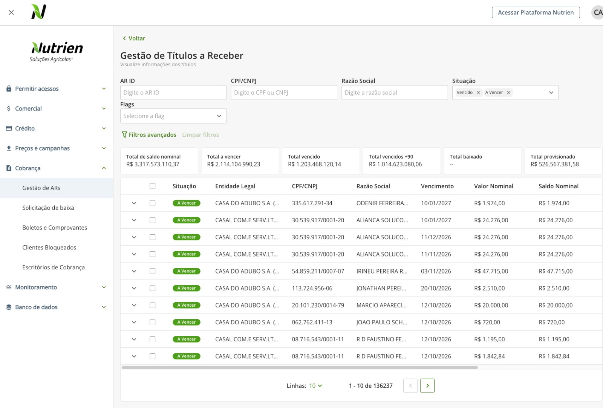This screenshot has height=408, width=603.
Task: Open the Linhas per-page dropdown
Action: (x=315, y=385)
